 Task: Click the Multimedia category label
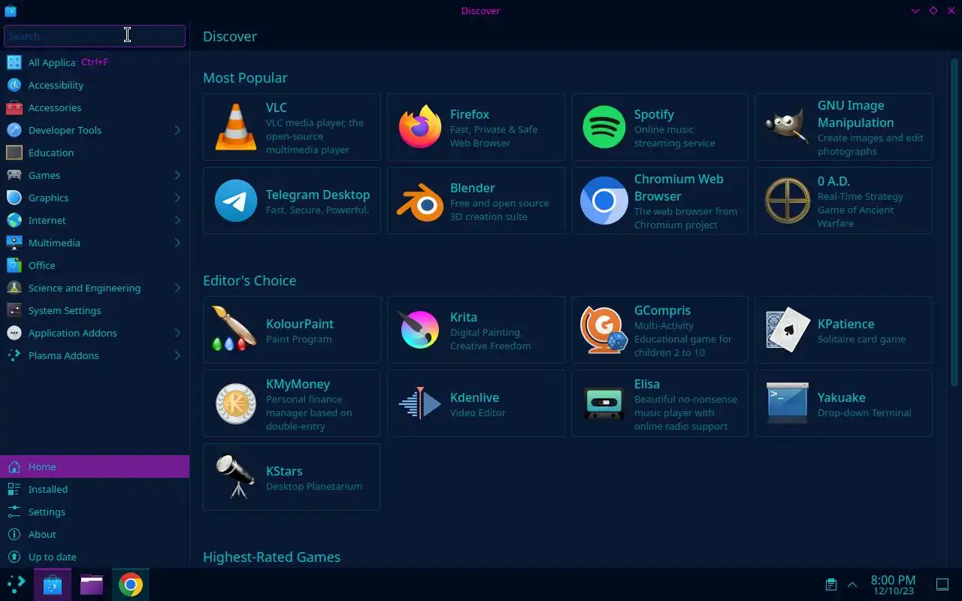54,243
